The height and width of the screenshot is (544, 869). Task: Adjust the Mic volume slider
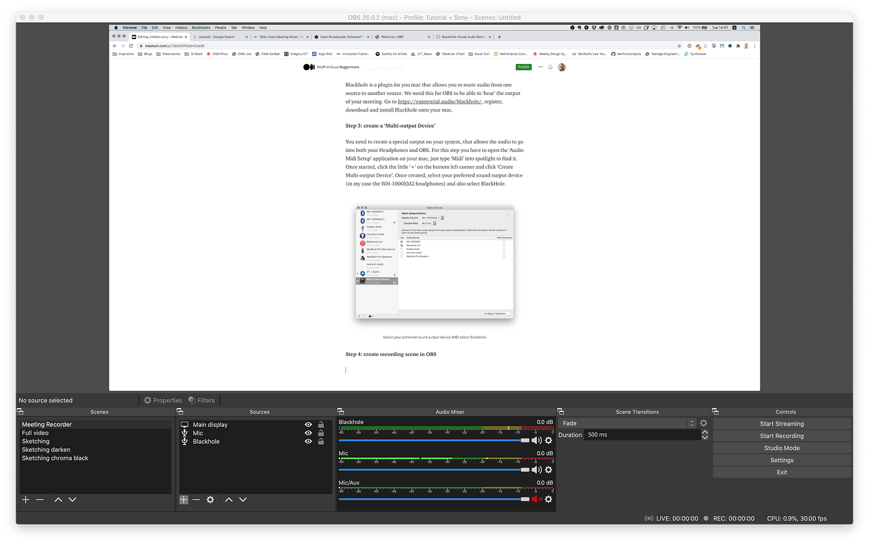point(434,470)
